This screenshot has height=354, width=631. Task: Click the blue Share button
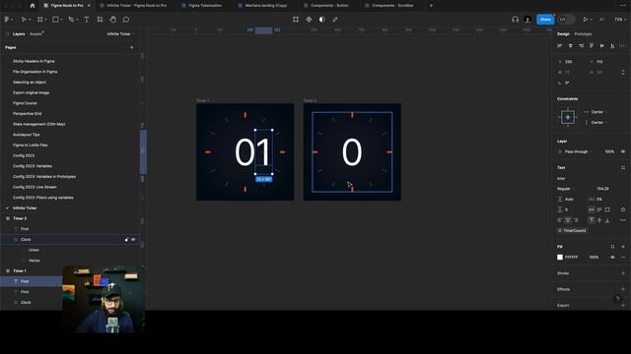pos(545,20)
